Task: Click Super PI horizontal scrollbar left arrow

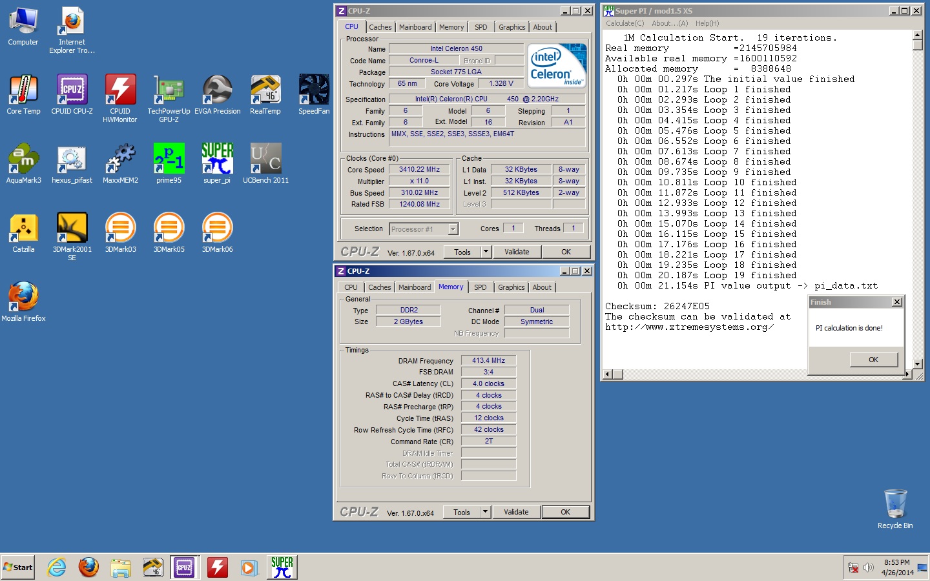Action: click(x=607, y=374)
